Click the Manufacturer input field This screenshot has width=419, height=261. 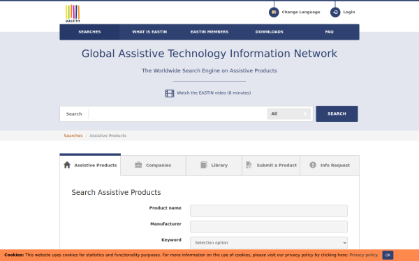click(x=269, y=227)
